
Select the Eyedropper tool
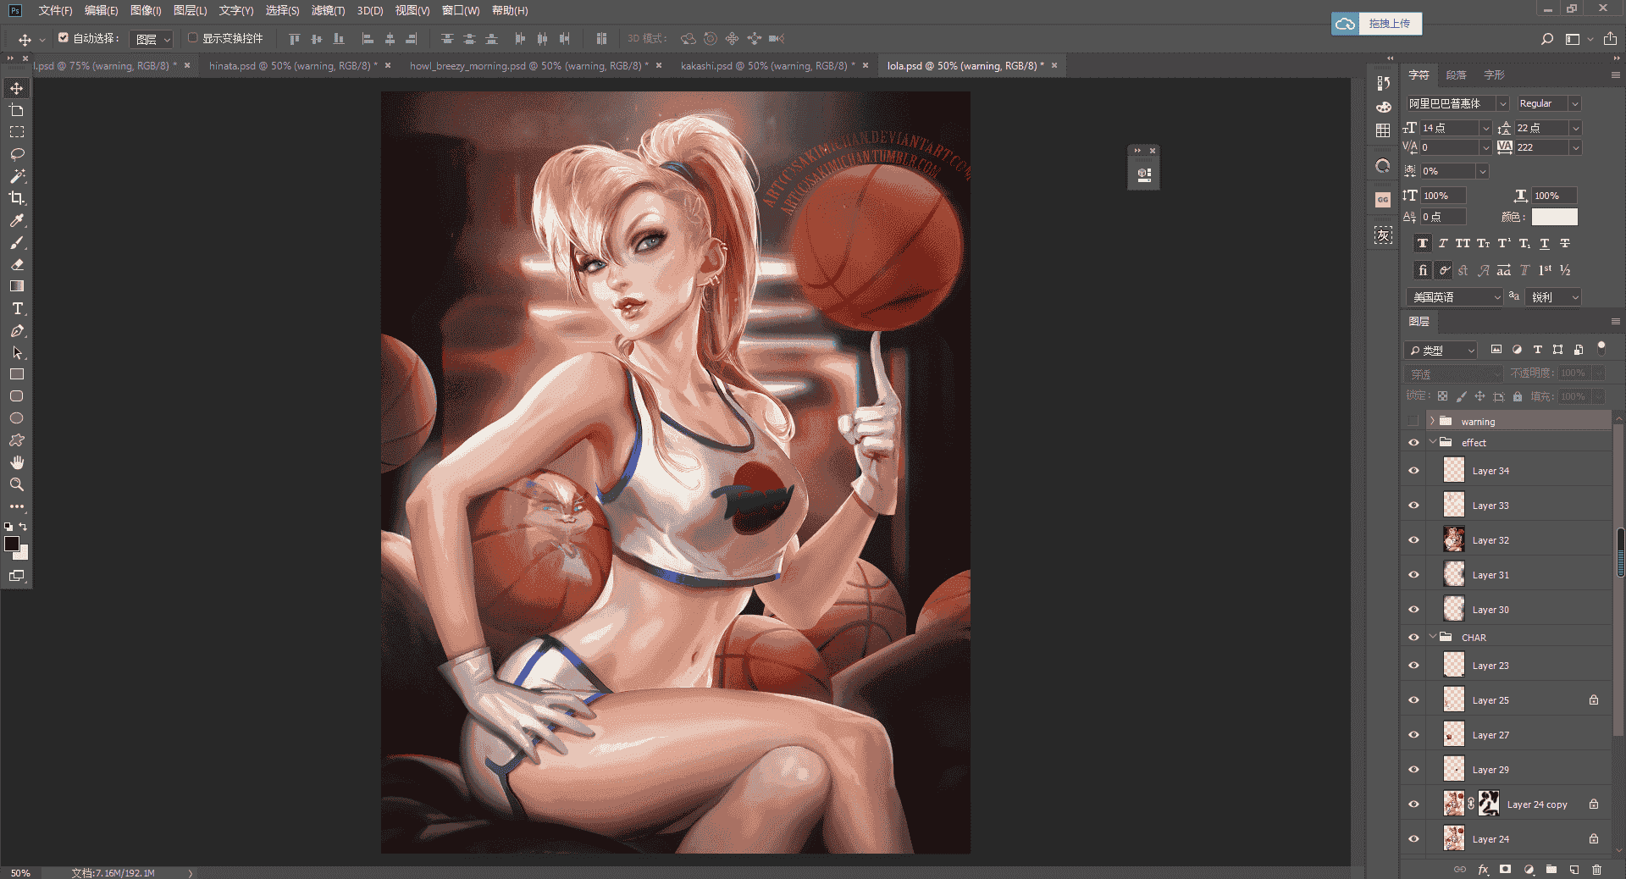coord(17,220)
